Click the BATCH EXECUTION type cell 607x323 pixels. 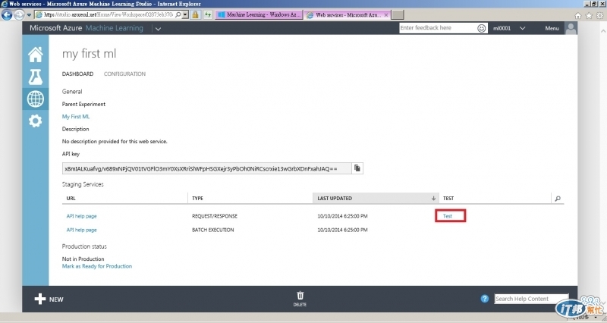coord(213,230)
